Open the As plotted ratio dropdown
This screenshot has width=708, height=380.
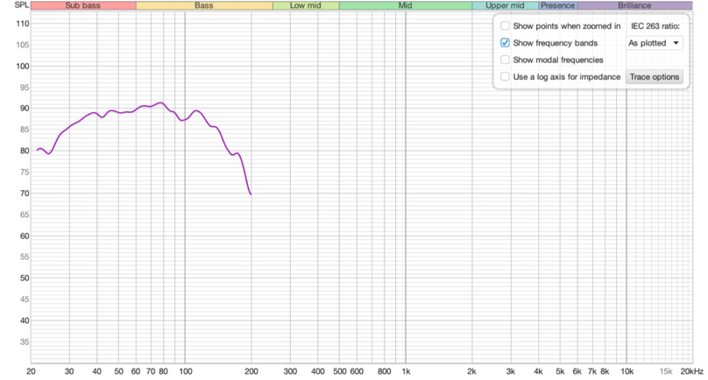click(x=654, y=43)
